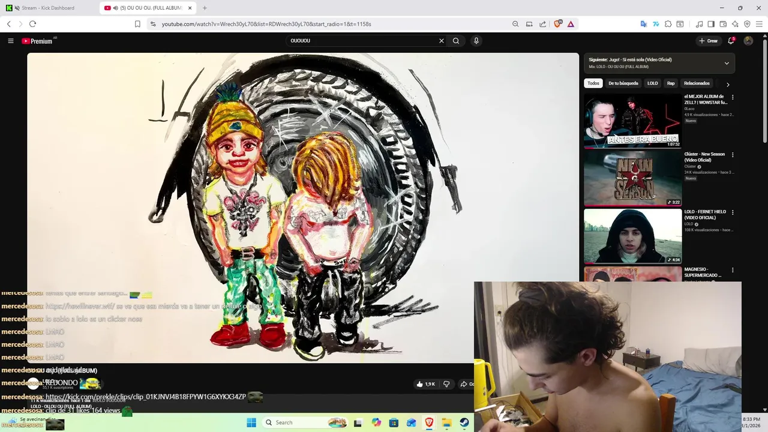Click the page vertical scrollbar
This screenshot has height=432, width=768.
pos(764,90)
